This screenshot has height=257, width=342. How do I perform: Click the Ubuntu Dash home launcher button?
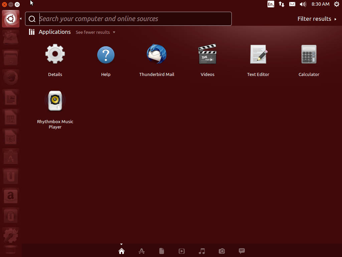tap(11, 19)
